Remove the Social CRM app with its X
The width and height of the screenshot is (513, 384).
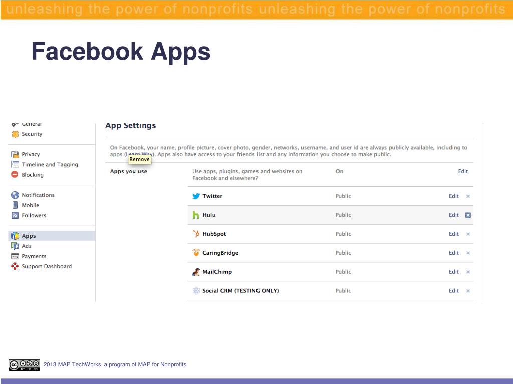[x=468, y=291]
